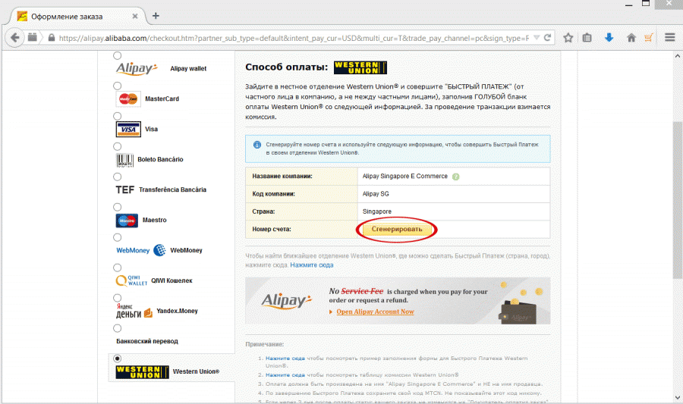Click the Нажмите сюда link to find branch
Viewport: 683px width, 404px height.
[x=312, y=265]
